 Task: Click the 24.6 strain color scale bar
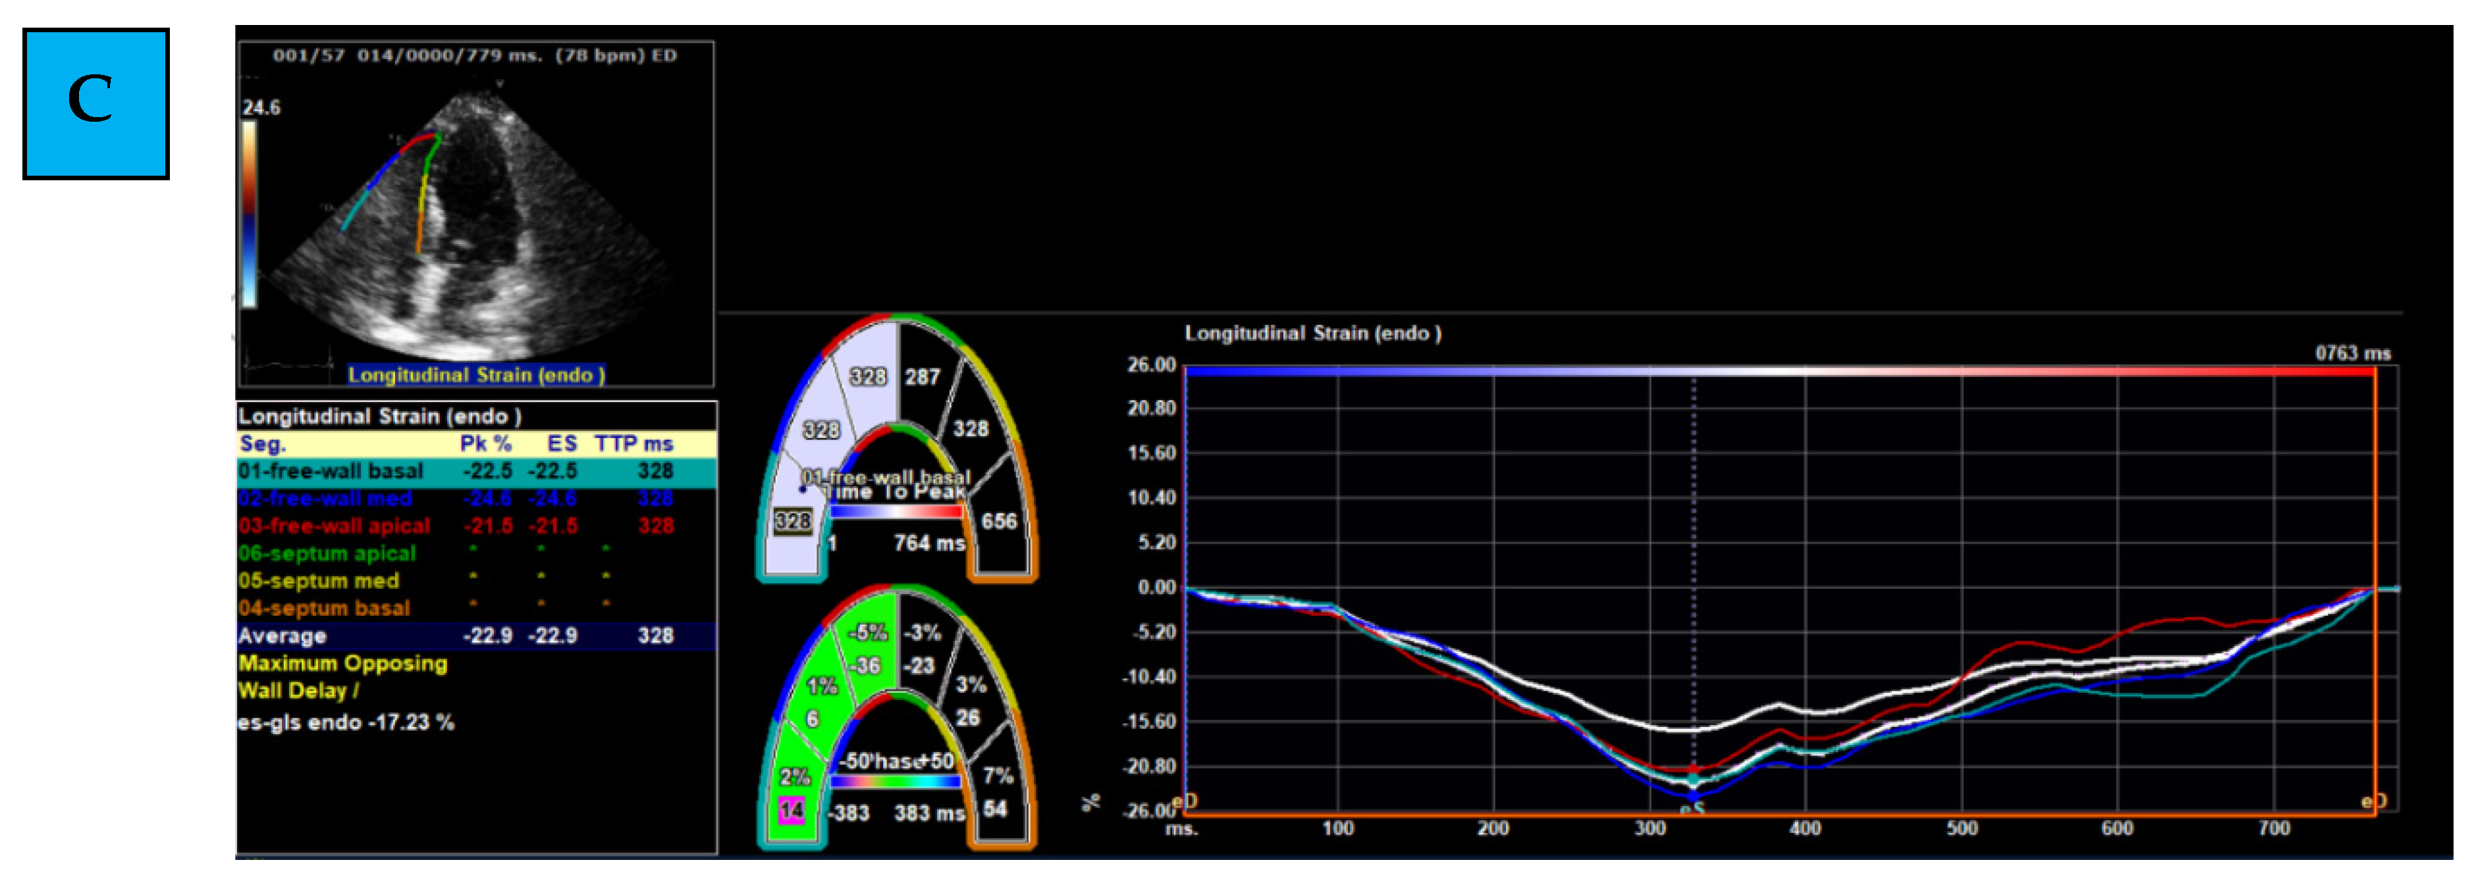tap(248, 213)
